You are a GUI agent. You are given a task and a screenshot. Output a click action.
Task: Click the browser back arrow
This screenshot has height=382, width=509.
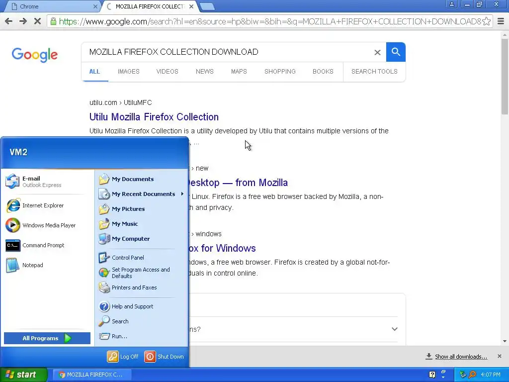click(9, 21)
